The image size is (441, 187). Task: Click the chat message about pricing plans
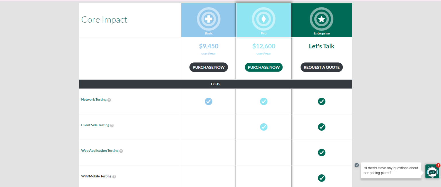coord(391,170)
